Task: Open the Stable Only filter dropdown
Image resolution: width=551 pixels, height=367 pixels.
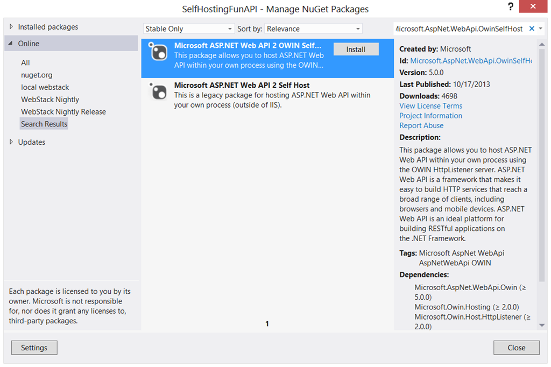Action: [x=189, y=29]
